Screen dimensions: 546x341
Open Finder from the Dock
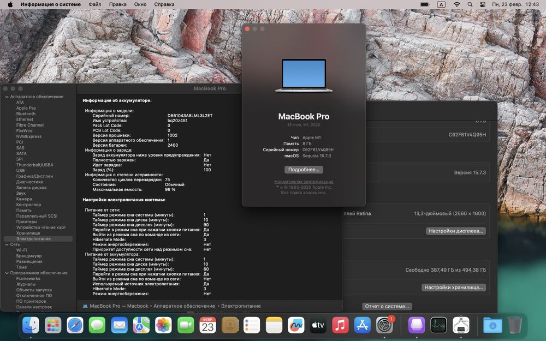point(31,325)
